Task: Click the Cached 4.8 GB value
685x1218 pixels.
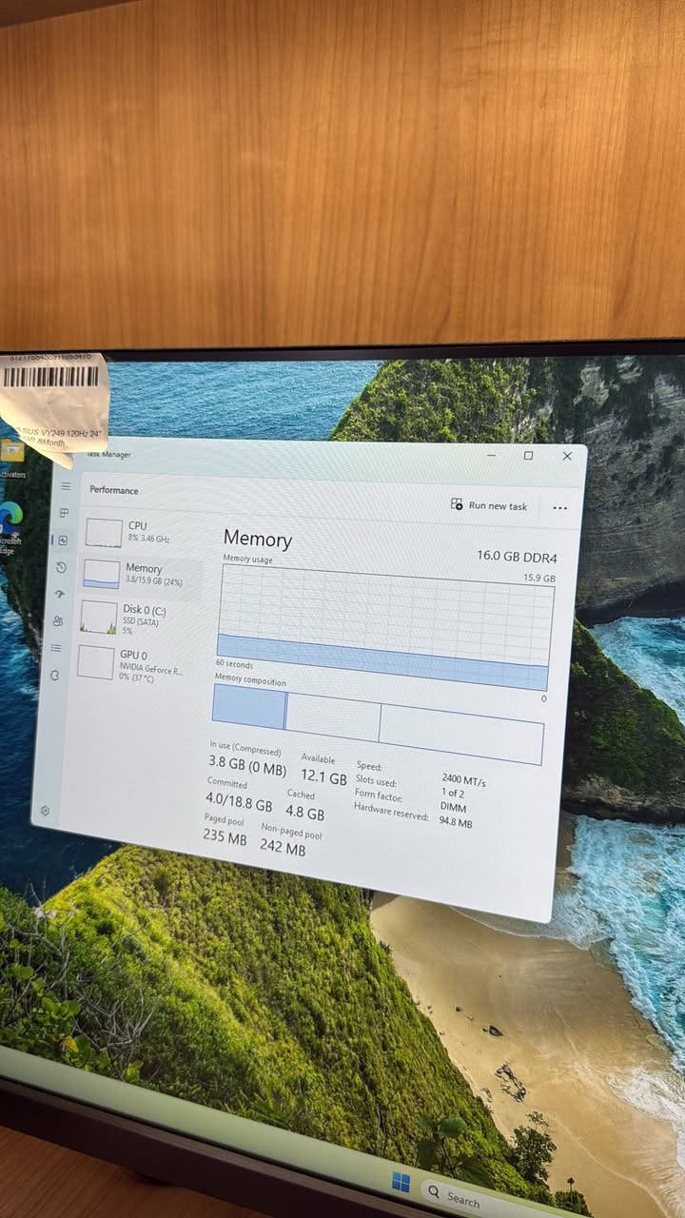Action: (x=305, y=814)
